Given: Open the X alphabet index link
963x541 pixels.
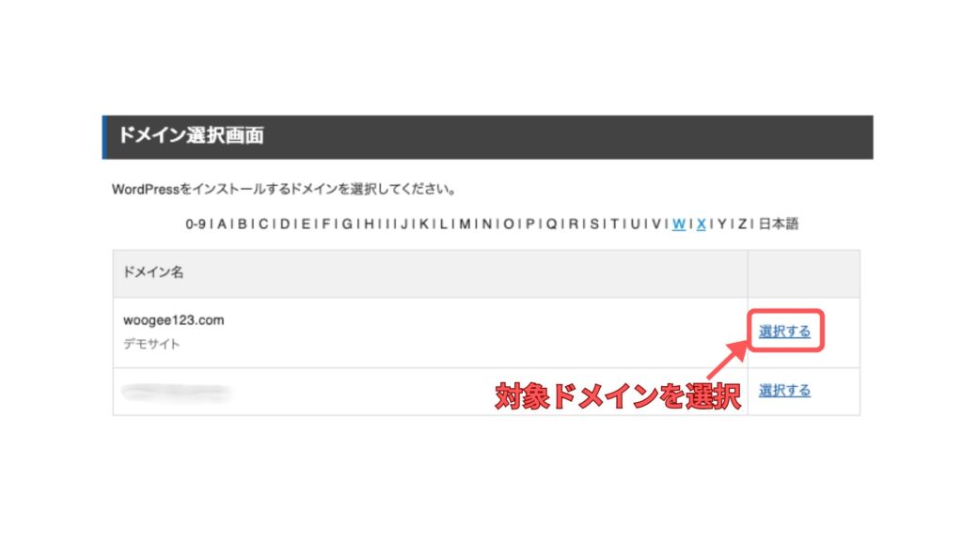Looking at the screenshot, I should pos(701,224).
